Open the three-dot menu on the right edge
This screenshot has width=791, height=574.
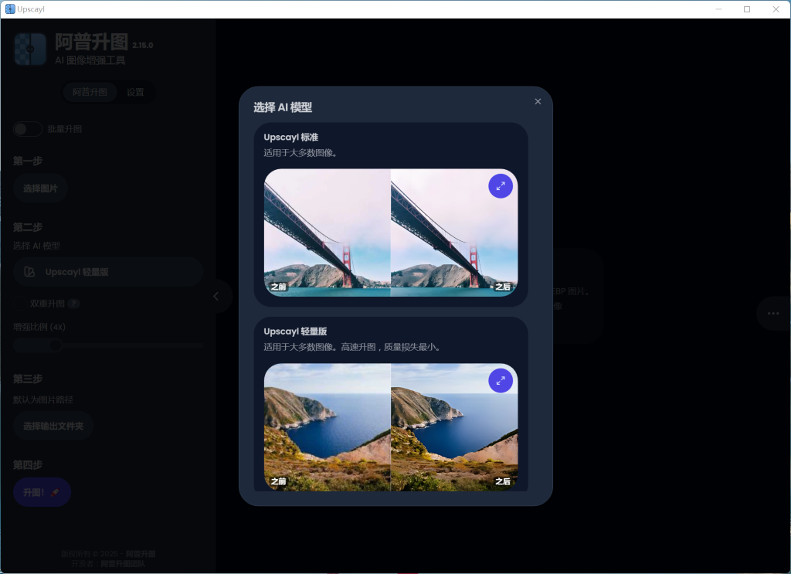pyautogui.click(x=772, y=313)
